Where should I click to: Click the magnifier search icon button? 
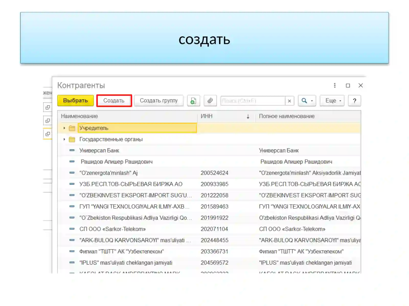click(x=307, y=101)
